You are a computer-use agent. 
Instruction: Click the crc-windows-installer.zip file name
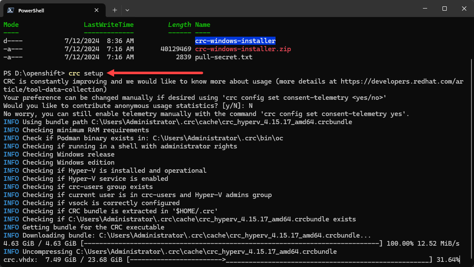coord(243,49)
